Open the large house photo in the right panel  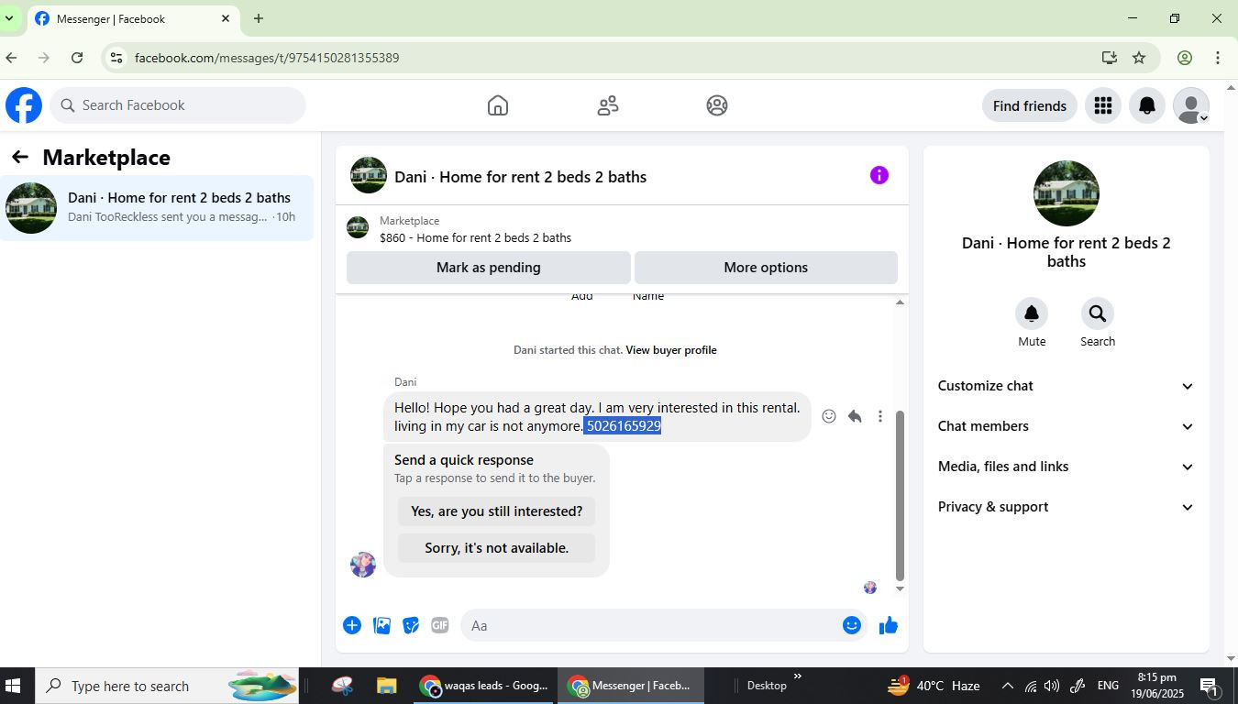click(1067, 193)
